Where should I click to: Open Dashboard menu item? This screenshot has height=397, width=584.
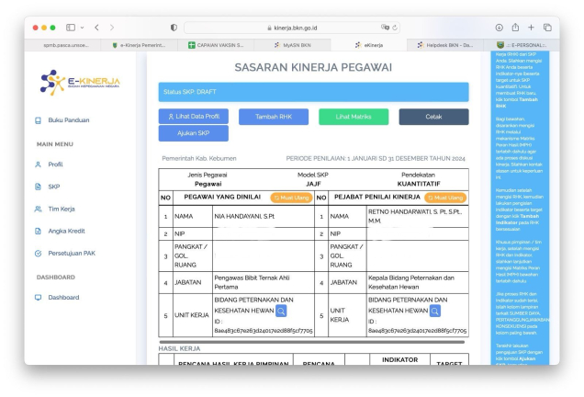tap(63, 298)
